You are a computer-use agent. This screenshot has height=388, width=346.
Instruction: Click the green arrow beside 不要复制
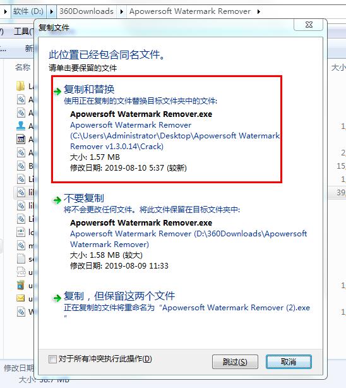(x=57, y=200)
